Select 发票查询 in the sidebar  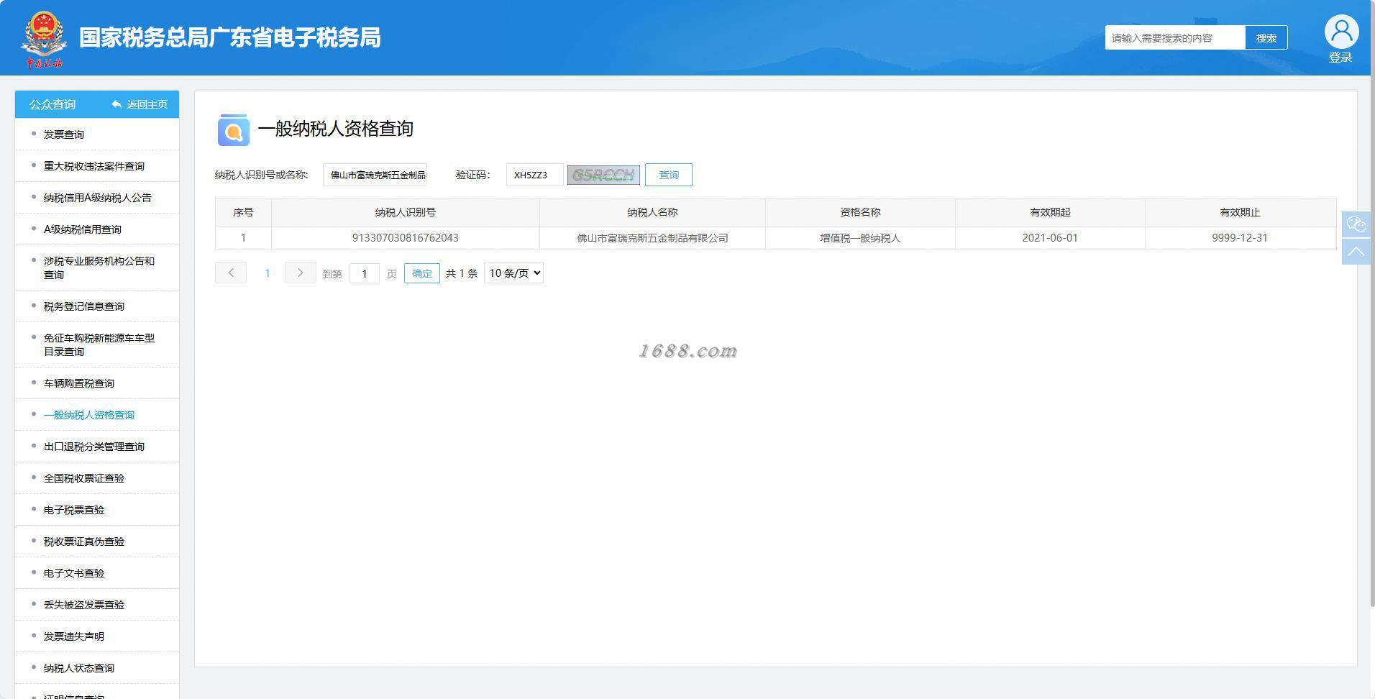pyautogui.click(x=64, y=134)
